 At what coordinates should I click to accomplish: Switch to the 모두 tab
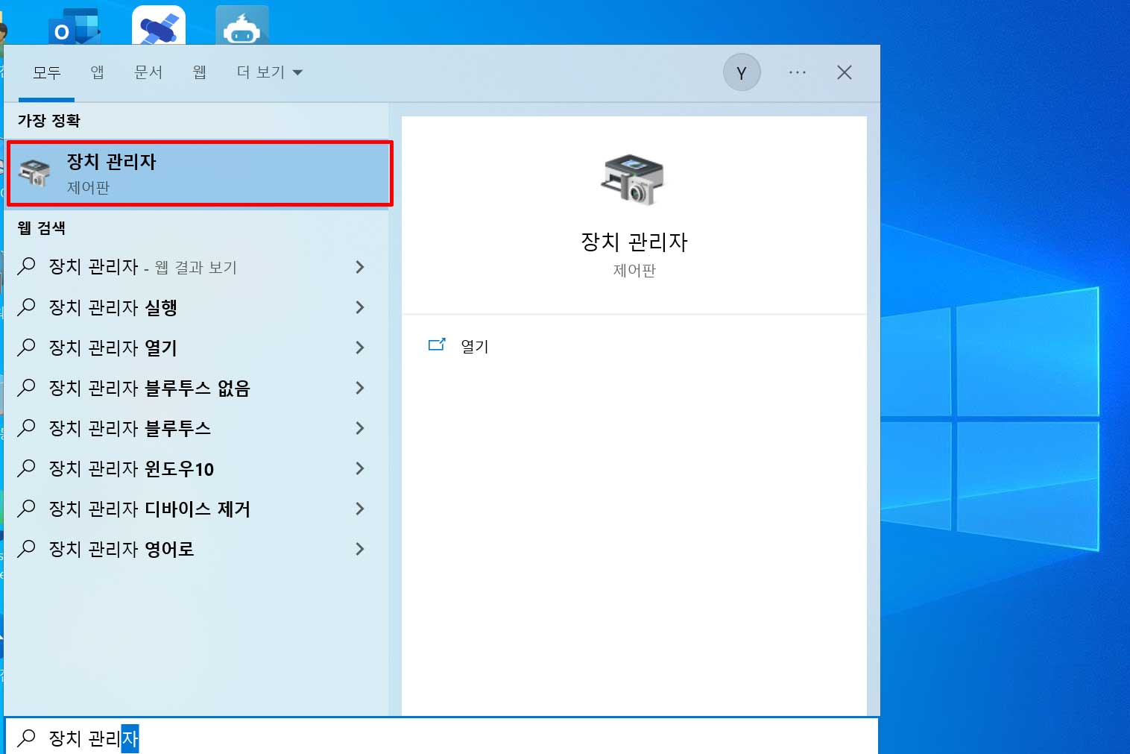(46, 72)
